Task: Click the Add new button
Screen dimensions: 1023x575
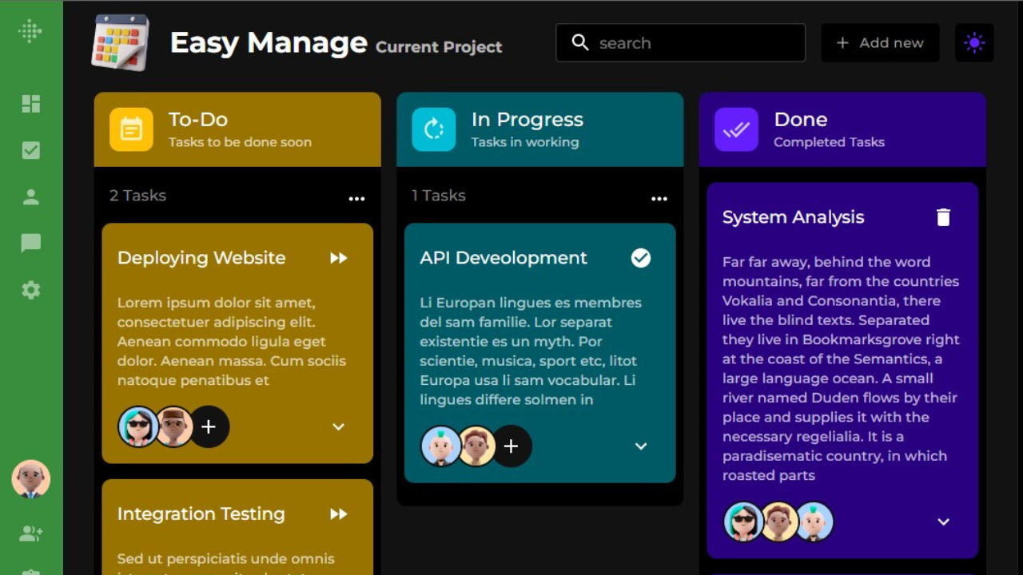Action: click(x=880, y=43)
